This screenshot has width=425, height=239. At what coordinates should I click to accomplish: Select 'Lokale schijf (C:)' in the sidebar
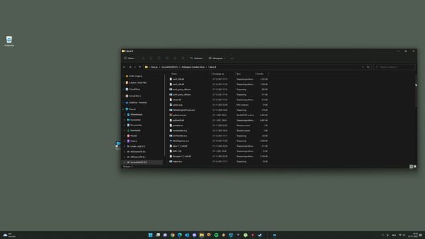click(x=137, y=146)
